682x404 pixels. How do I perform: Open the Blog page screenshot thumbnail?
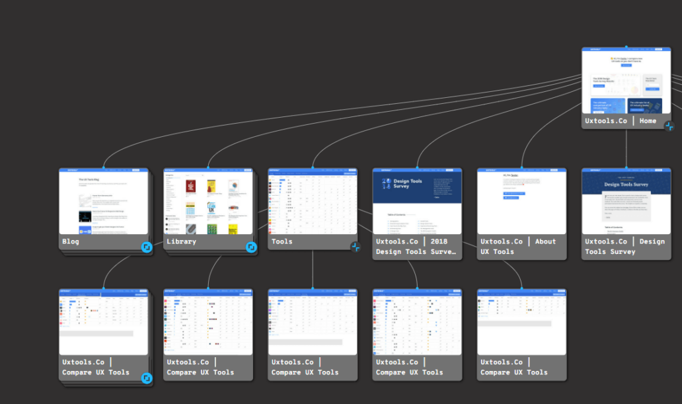pos(104,202)
